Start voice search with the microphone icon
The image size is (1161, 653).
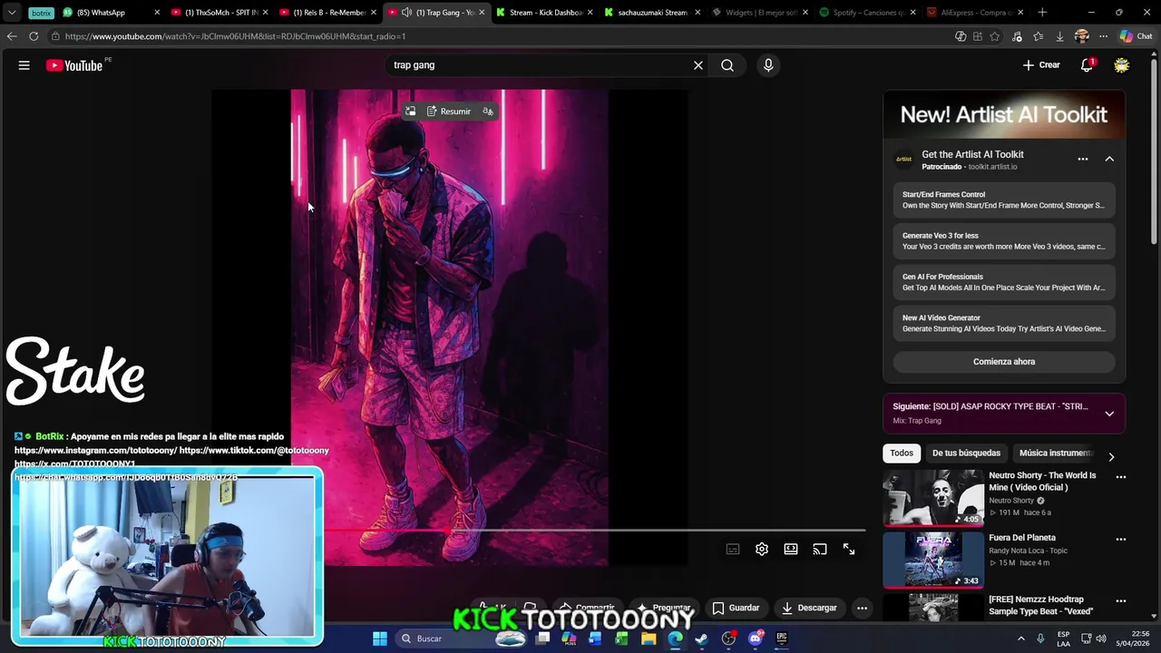(x=768, y=65)
